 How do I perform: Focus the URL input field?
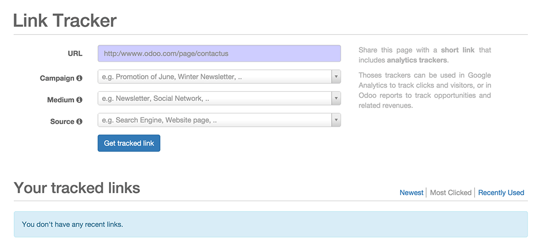[x=219, y=53]
